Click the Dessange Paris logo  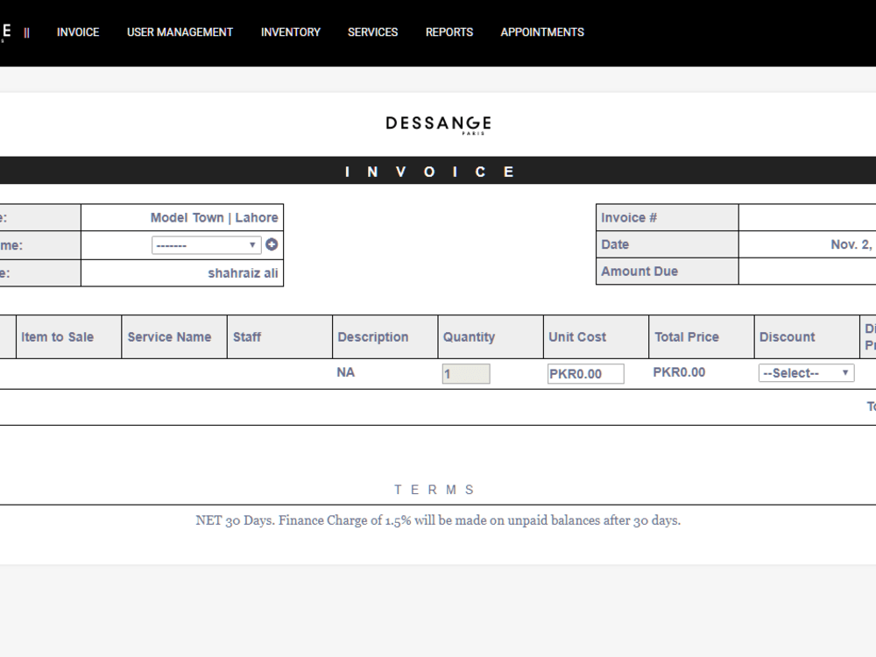point(439,124)
